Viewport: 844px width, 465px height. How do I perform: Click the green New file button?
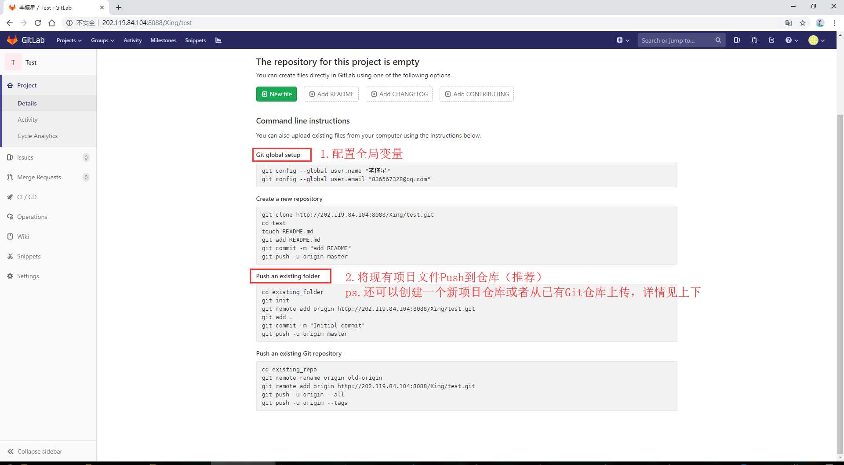click(276, 94)
